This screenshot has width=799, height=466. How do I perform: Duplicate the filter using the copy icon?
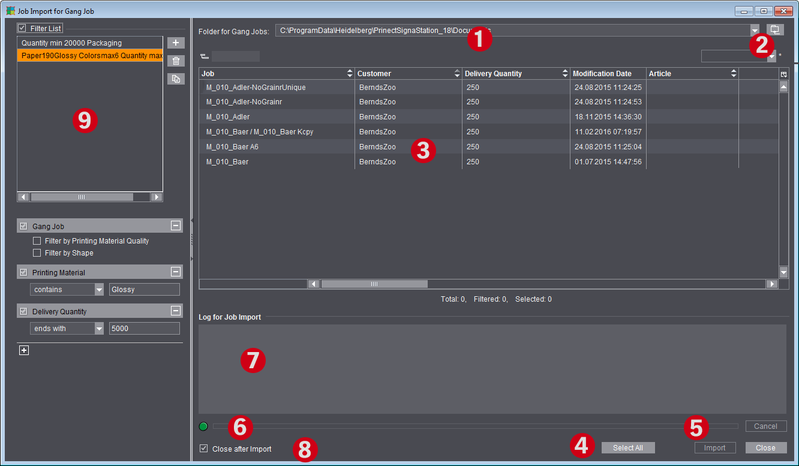176,79
